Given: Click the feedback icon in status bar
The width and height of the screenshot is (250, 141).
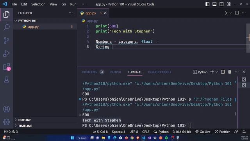Looking at the screenshot, I should point(236,132).
